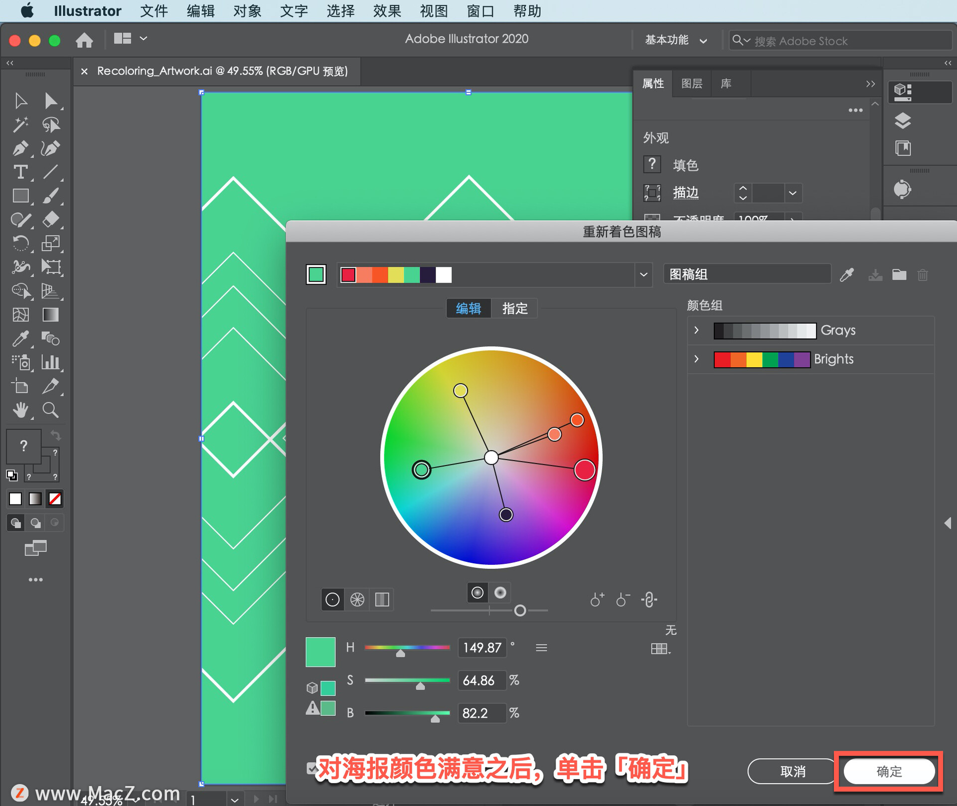Screen dimensions: 957x806
Task: Show saturation and hue on wheel
Action: coord(477,592)
